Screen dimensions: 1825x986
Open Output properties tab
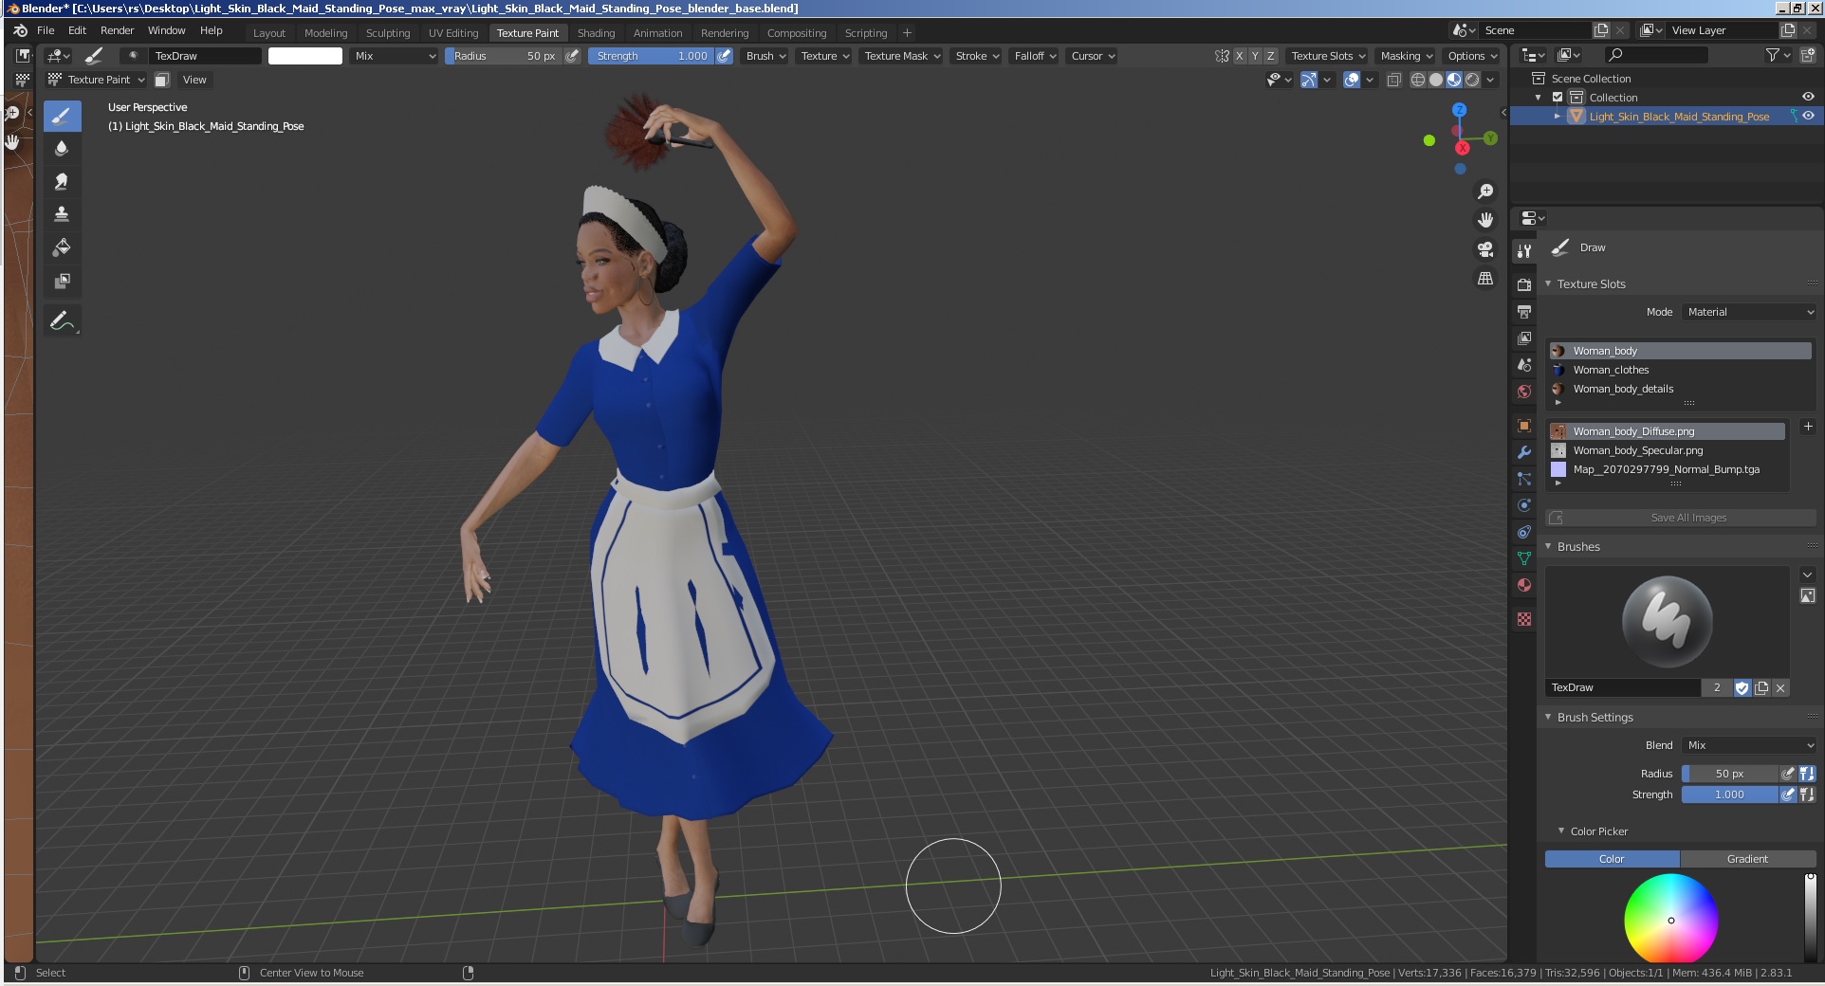(1524, 312)
